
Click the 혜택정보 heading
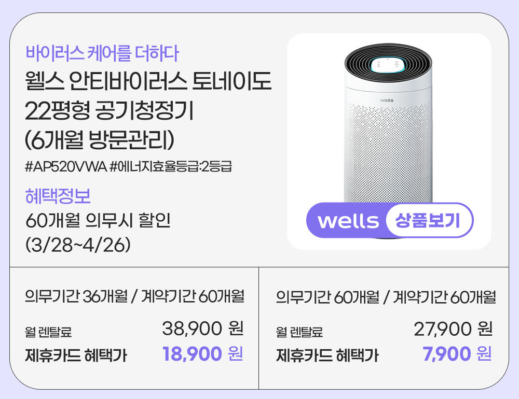pos(58,197)
